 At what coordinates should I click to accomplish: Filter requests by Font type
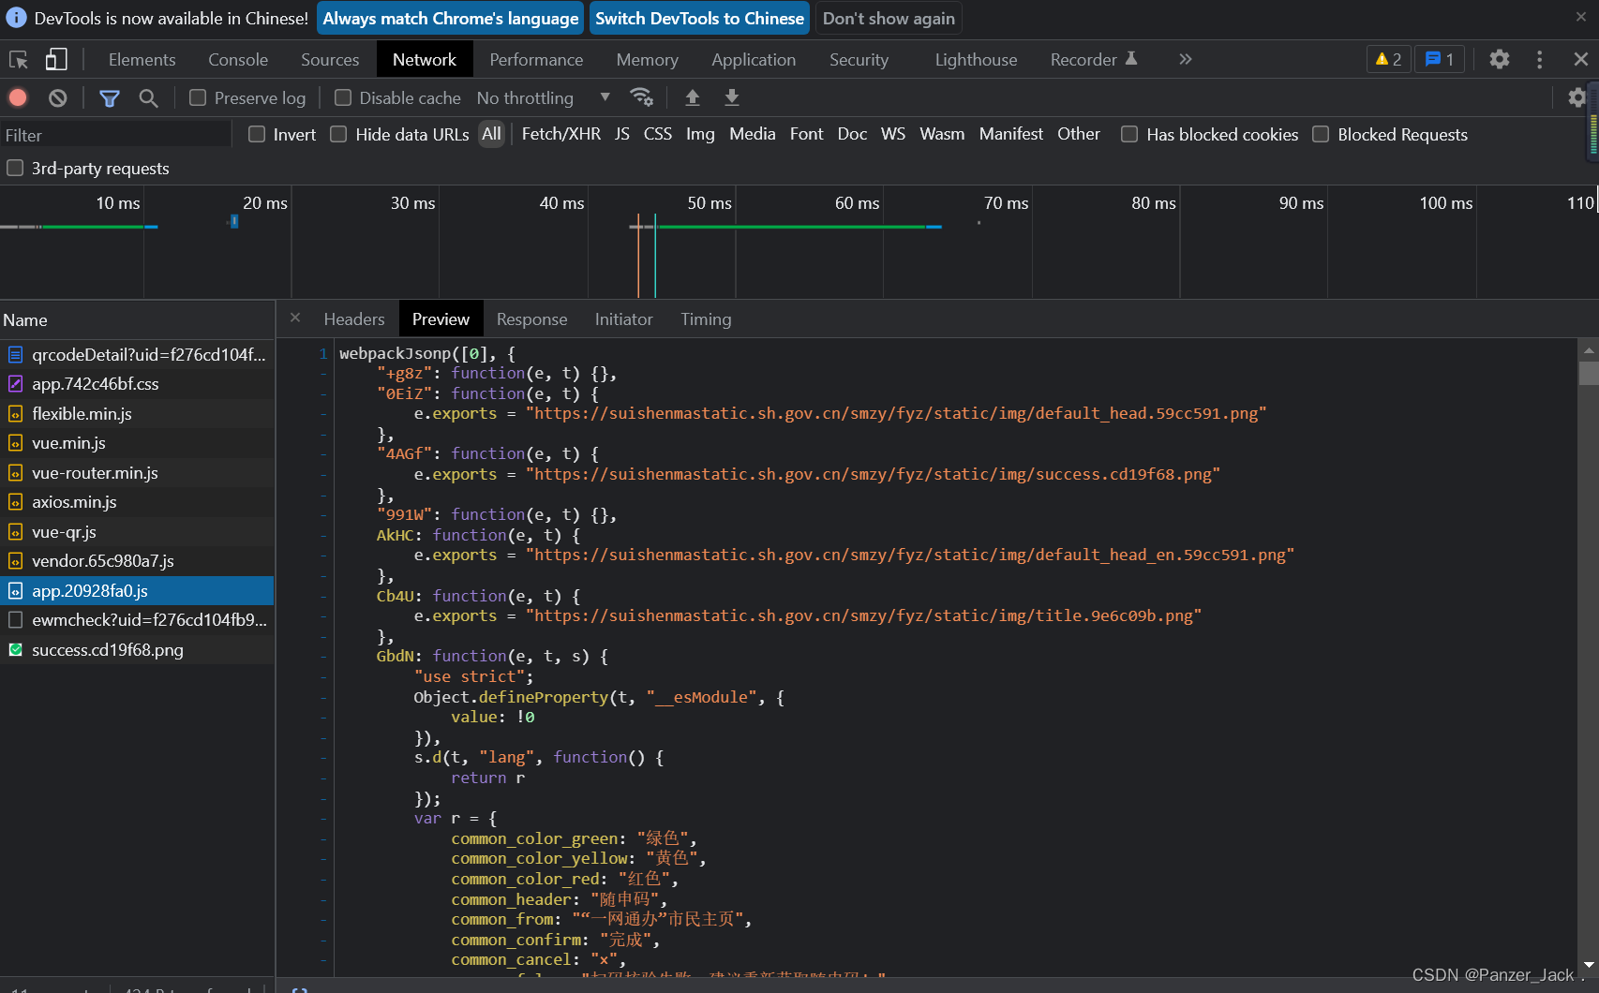coord(806,134)
